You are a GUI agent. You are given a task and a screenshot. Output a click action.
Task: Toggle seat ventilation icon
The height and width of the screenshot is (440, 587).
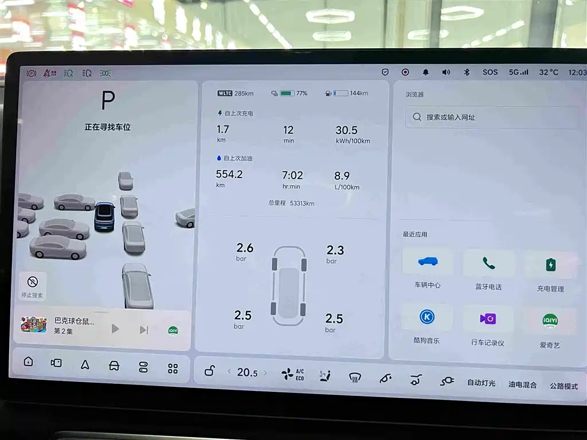tap(325, 376)
